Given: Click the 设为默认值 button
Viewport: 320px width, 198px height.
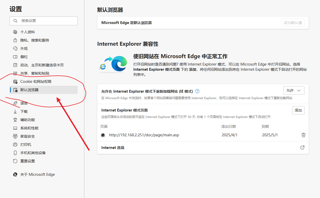Looking at the screenshot, I should (293, 23).
